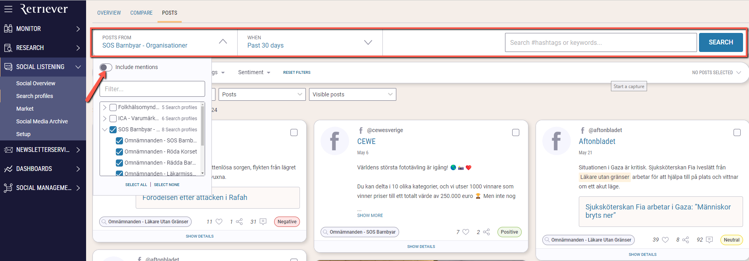Open Search profiles in sidebar
The width and height of the screenshot is (749, 261).
point(35,96)
